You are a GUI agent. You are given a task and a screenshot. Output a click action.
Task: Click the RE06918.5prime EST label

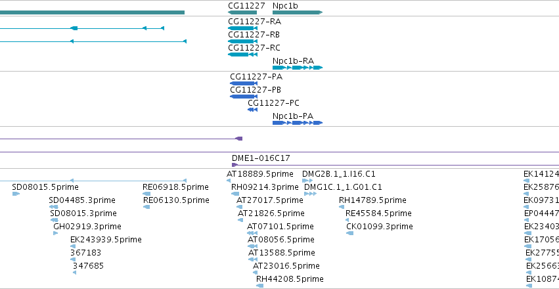175,187
